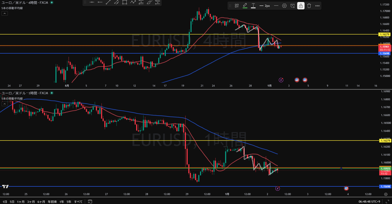Open go-to-date calendar icon
392x204 pixels.
point(90,201)
